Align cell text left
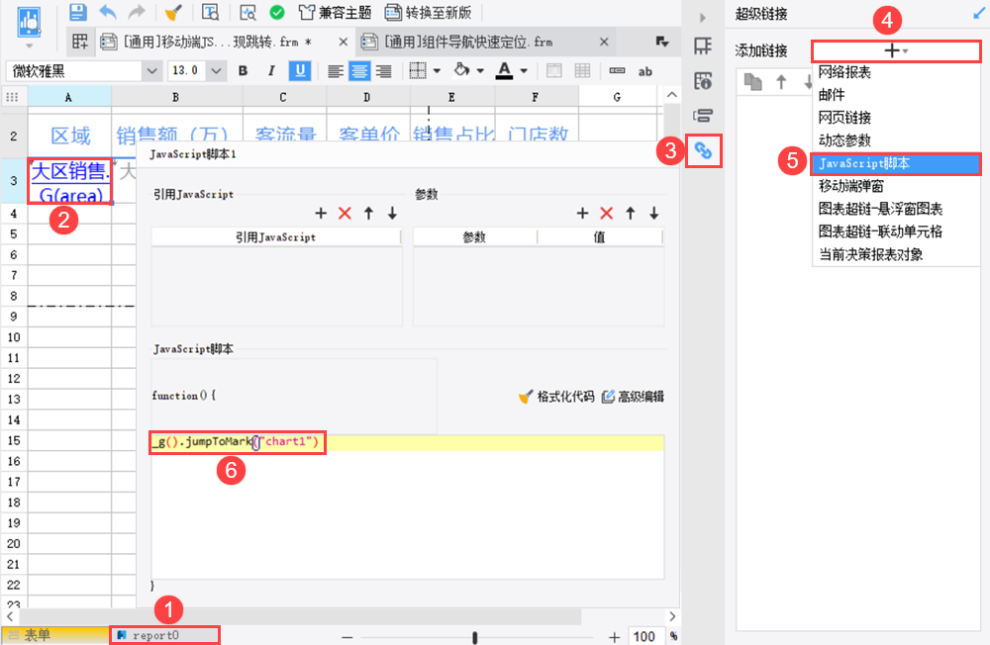The image size is (990, 645). [336, 71]
